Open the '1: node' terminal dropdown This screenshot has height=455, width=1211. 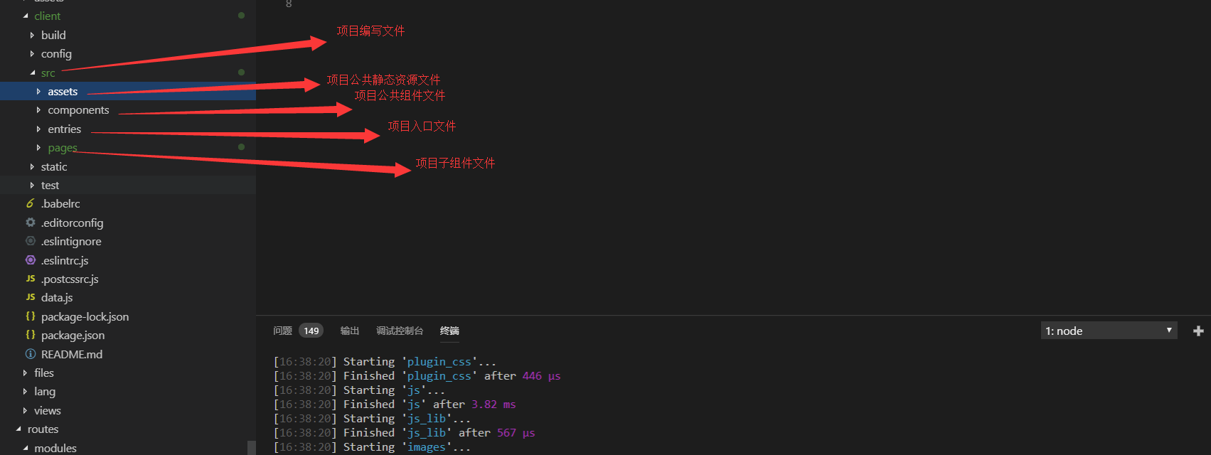[x=1108, y=331]
